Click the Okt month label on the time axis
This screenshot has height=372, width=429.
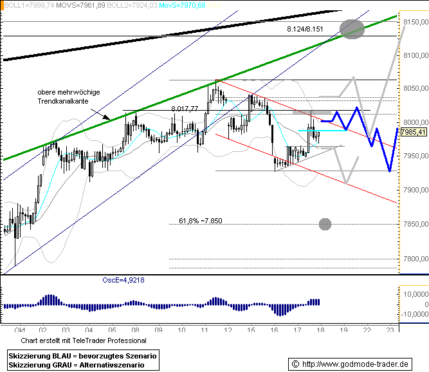[x=20, y=330]
